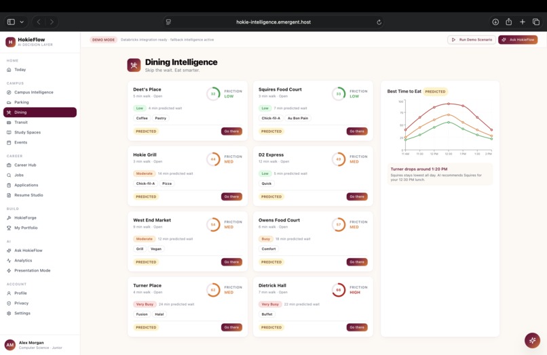Viewport: 547px width, 355px height.
Task: Click the Applications clipboard icon
Action: 9,186
